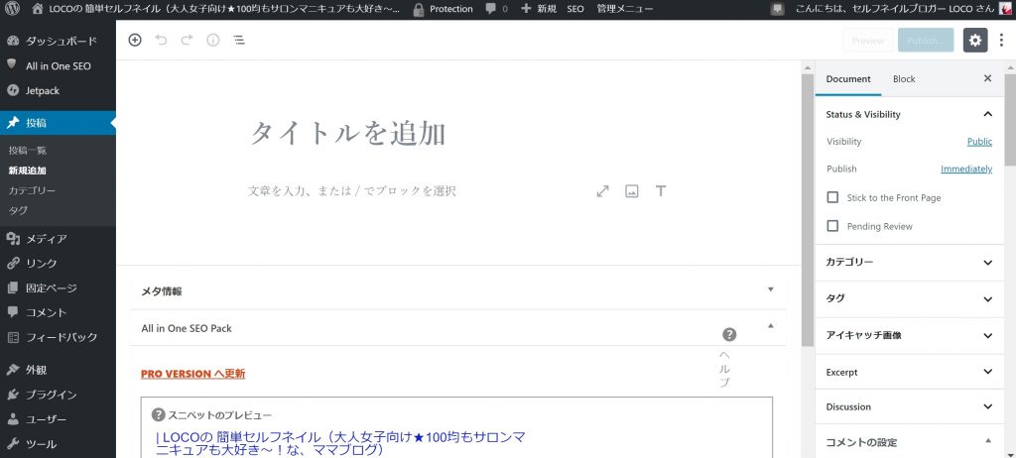Click the Redo arrow in editor toolbar
The image size is (1016, 458).
click(187, 41)
